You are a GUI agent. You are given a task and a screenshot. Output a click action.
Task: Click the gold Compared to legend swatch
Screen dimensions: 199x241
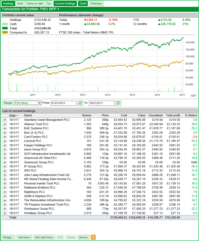tap(5, 32)
